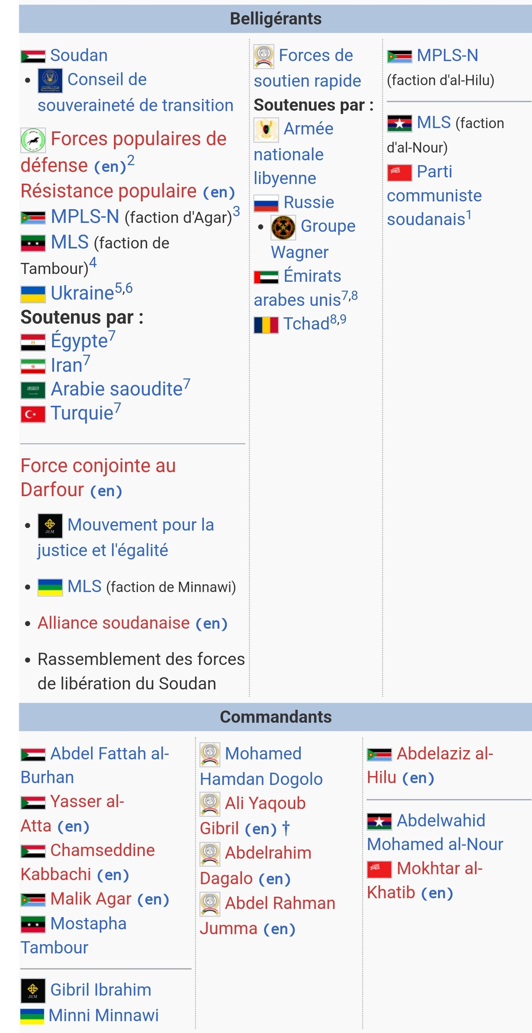Image resolution: width=532 pixels, height=1033 pixels.
Task: Click the Sudan flag icon beside Soudan
Action: 33,56
